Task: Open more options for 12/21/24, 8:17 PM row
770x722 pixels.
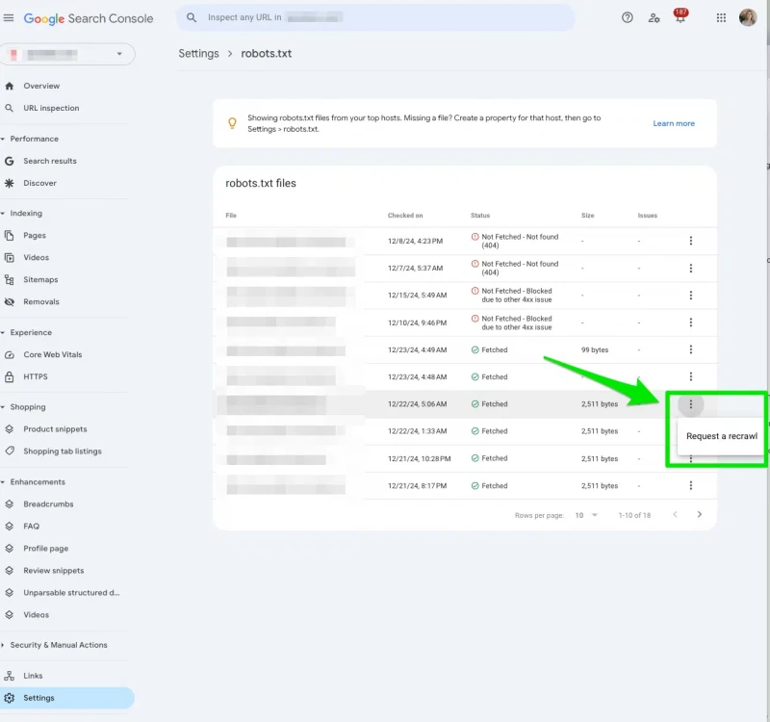Action: 690,485
